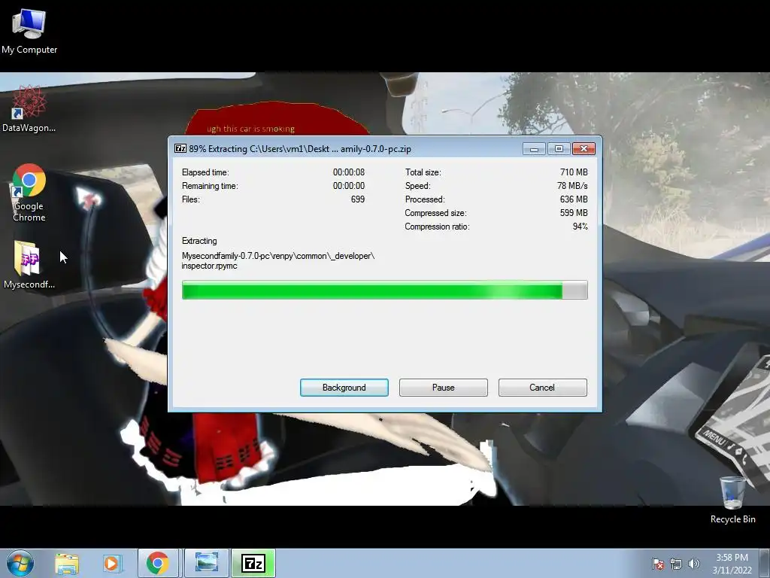Open the DataWagon desktop shortcut
The height and width of the screenshot is (578, 770).
click(29, 109)
